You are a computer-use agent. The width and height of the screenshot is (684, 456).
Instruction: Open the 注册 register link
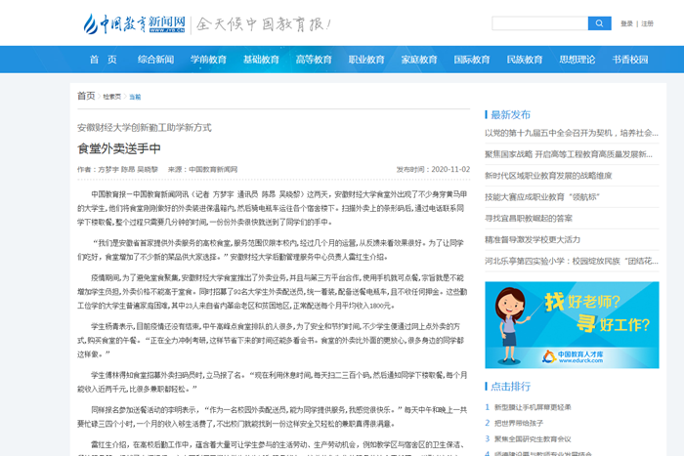[x=648, y=23]
